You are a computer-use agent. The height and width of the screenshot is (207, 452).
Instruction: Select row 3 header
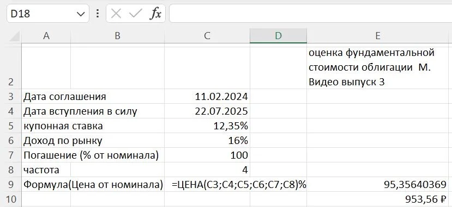pos(11,96)
